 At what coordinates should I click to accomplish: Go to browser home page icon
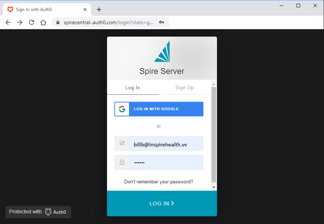(43, 22)
